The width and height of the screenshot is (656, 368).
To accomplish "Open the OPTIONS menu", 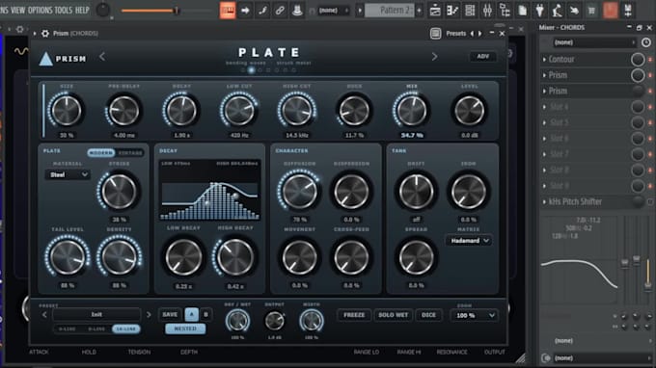I will 41,10.
